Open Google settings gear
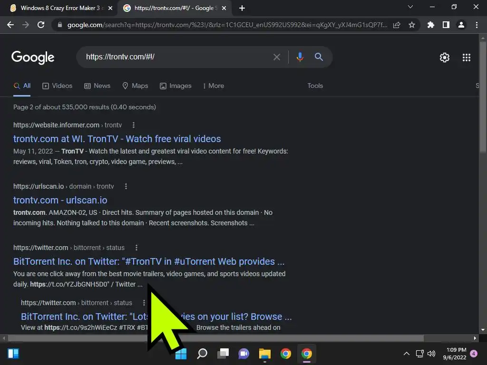The height and width of the screenshot is (365, 487). 445,58
